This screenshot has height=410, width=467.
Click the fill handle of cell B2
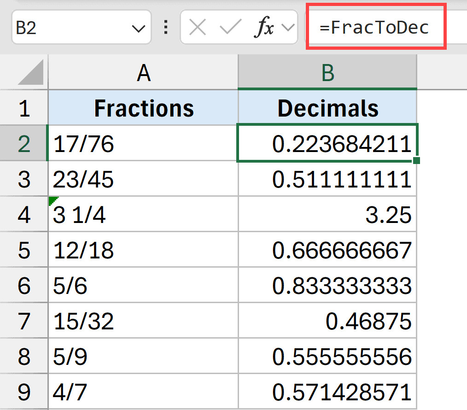point(416,160)
